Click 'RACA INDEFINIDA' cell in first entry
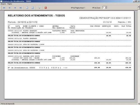The width and height of the screenshot is (140, 105). [x=78, y=31]
